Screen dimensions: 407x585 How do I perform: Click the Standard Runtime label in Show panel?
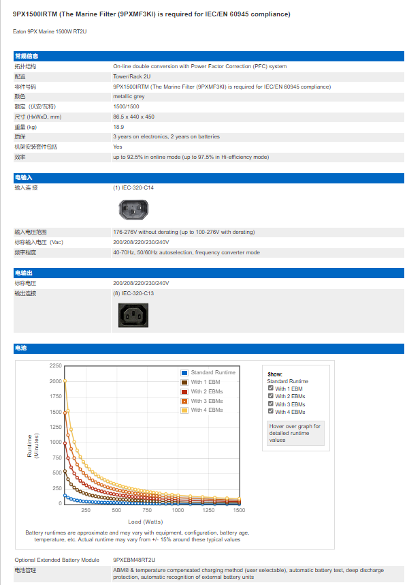pyautogui.click(x=287, y=381)
